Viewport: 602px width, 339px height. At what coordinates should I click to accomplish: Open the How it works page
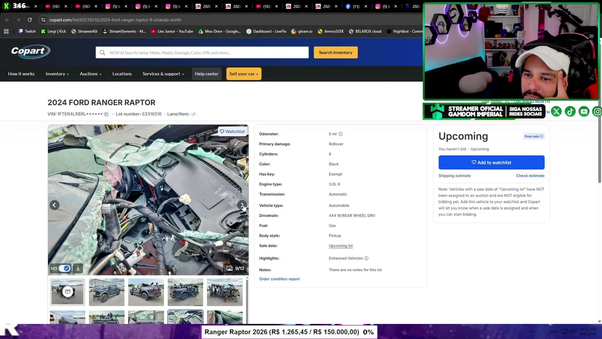click(x=21, y=74)
